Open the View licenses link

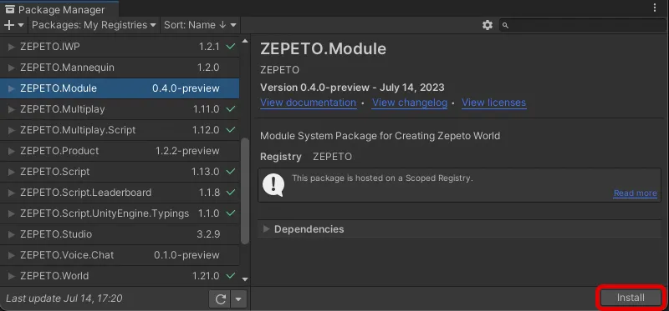click(x=493, y=103)
